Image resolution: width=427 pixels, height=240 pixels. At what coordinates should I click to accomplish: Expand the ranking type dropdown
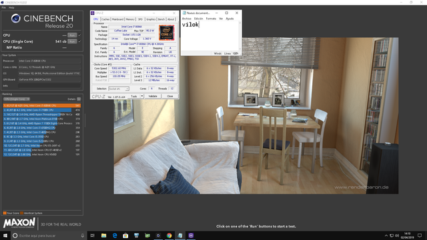(x=17, y=99)
